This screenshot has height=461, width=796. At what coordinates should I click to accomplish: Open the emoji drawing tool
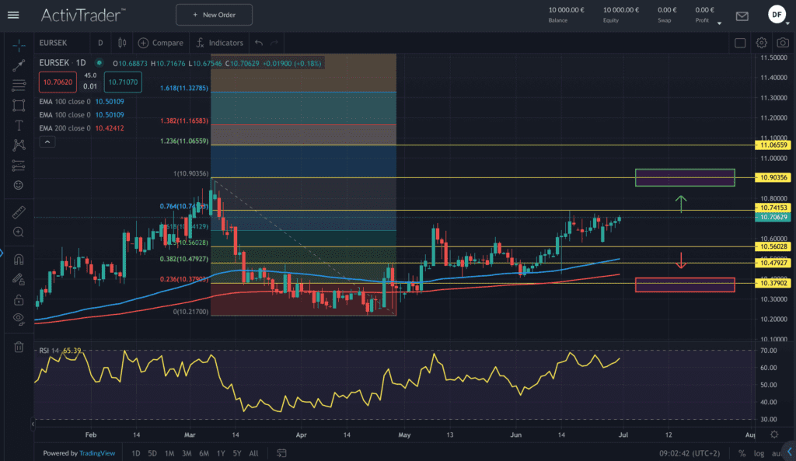[x=19, y=185]
